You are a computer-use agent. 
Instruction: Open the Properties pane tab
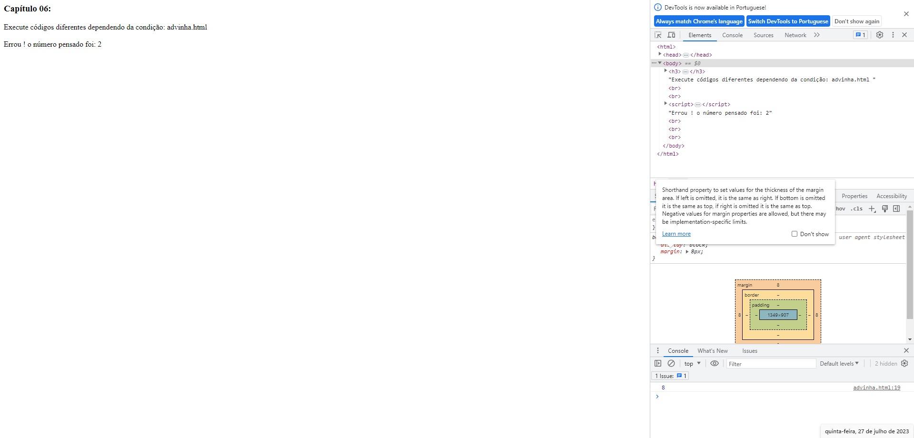tap(854, 196)
